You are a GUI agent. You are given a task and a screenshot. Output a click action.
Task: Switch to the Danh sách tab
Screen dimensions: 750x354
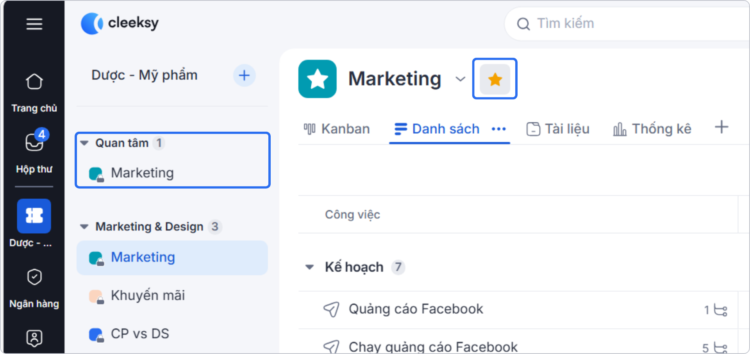click(x=437, y=129)
